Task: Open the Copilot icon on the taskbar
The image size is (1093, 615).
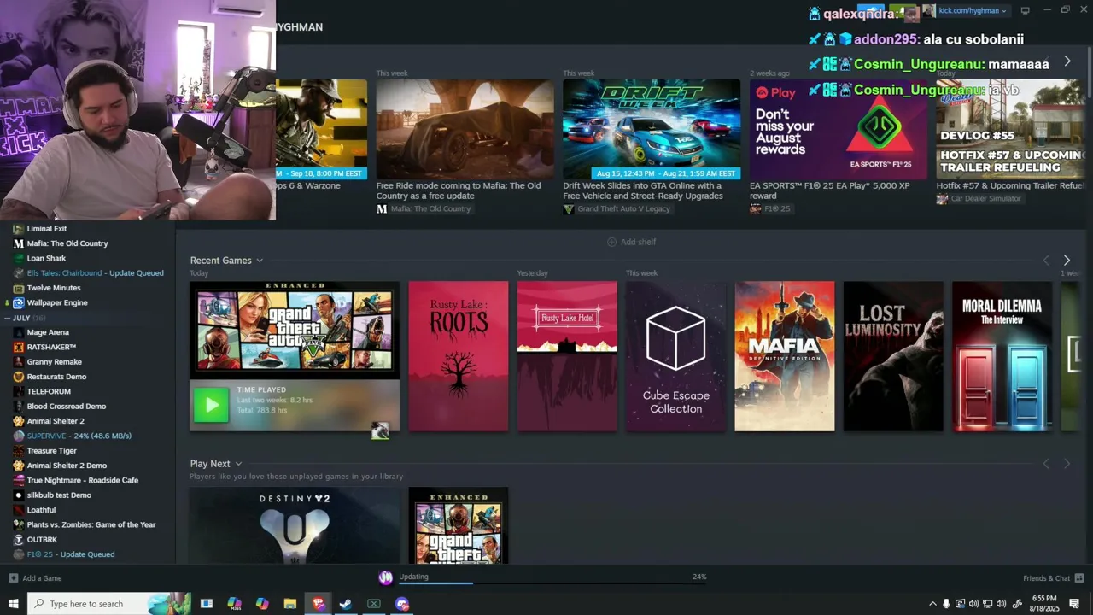Action: [x=262, y=604]
